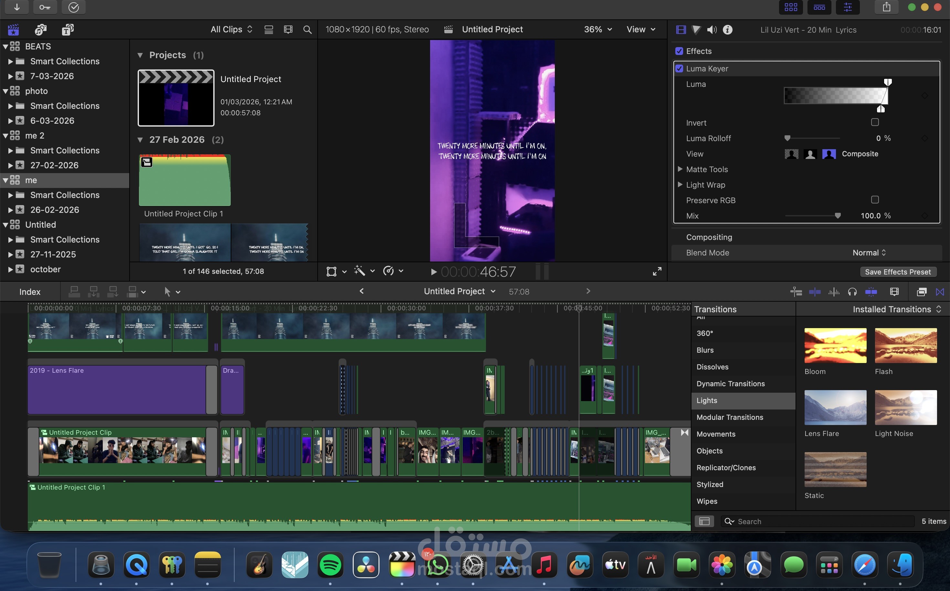Disable the Luma Keyer effect checkbox
This screenshot has height=591, width=950.
point(679,68)
